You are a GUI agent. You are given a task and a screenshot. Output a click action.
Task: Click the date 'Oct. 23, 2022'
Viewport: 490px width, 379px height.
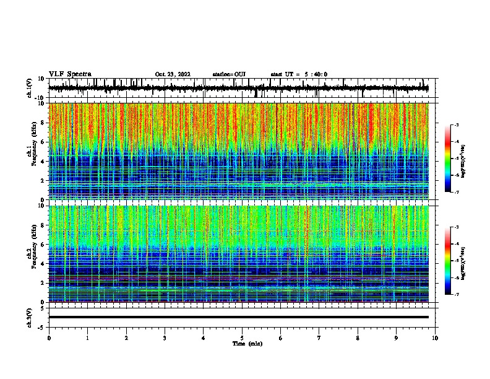(173, 74)
